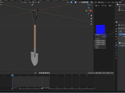Click the Start frame field
The height and width of the screenshot is (93, 125).
(102, 73)
